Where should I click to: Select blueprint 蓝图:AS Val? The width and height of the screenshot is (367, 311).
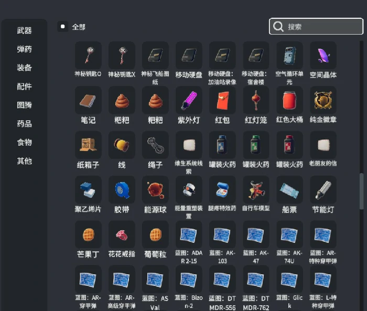[x=155, y=279]
